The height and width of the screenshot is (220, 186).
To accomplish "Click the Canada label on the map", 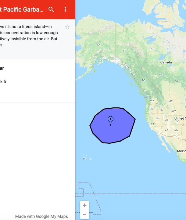I will 166,62.
